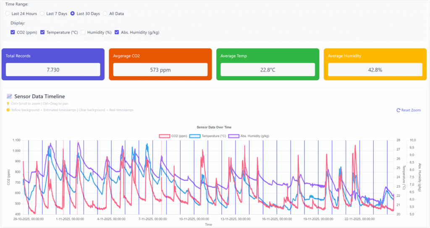Viewport: 430px width, 228px height.
Task: Uncheck the CO2 (ppm) display checkbox
Action: click(x=13, y=32)
